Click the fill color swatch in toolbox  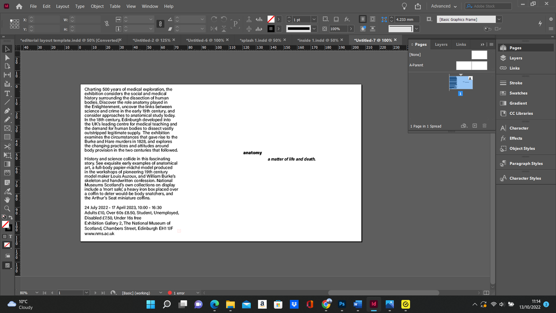tap(6, 225)
